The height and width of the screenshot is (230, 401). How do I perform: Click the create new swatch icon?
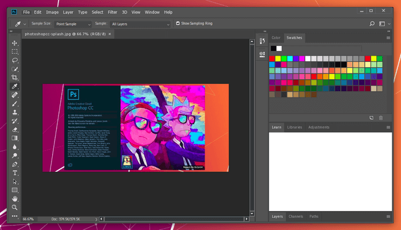371,118
